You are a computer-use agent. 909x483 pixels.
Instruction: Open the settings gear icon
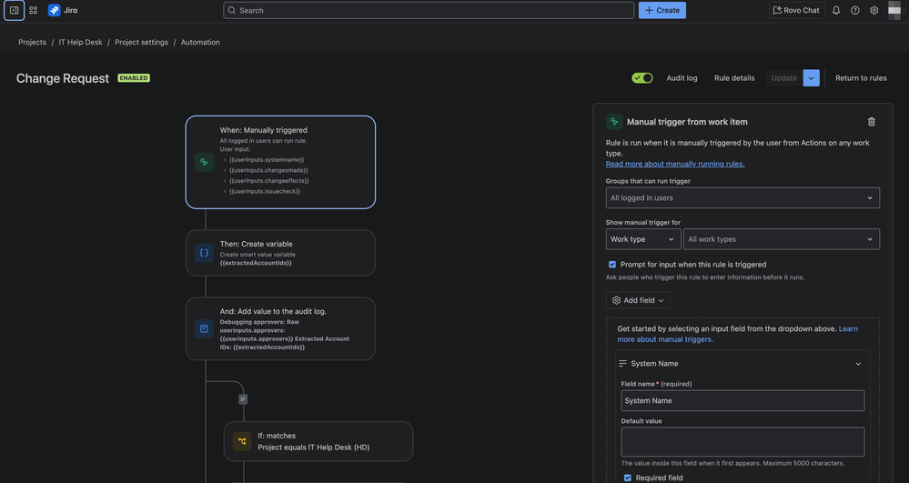click(874, 10)
